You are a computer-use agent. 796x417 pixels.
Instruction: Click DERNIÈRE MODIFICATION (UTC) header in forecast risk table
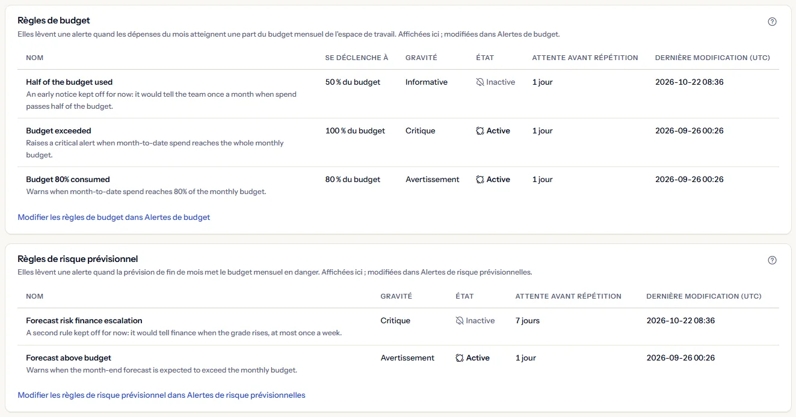point(704,296)
